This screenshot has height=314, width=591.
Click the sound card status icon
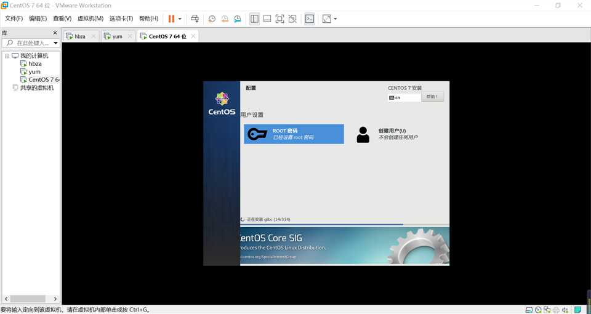click(565, 310)
